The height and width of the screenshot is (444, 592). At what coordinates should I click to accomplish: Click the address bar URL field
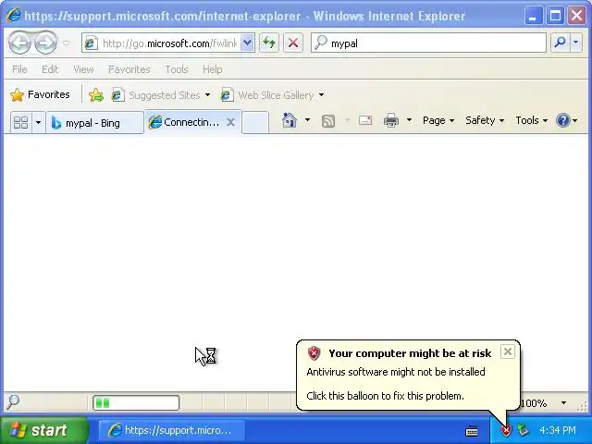coord(168,43)
